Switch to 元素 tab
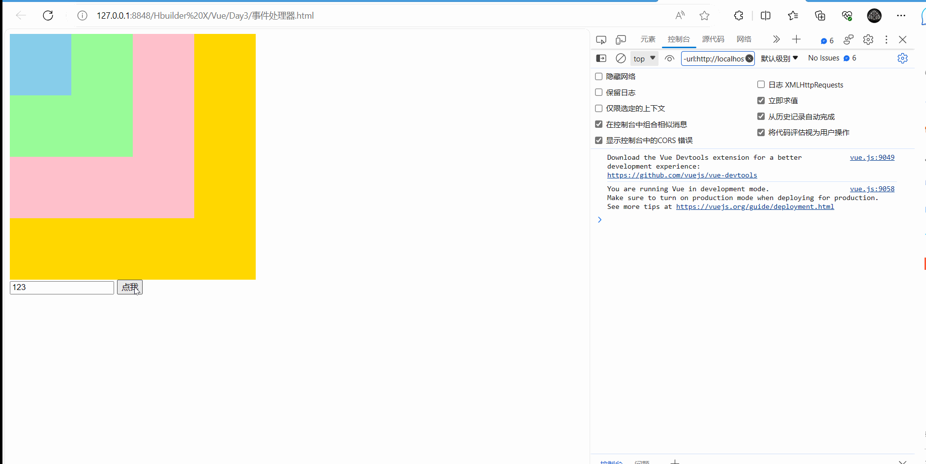This screenshot has height=464, width=926. coord(648,39)
